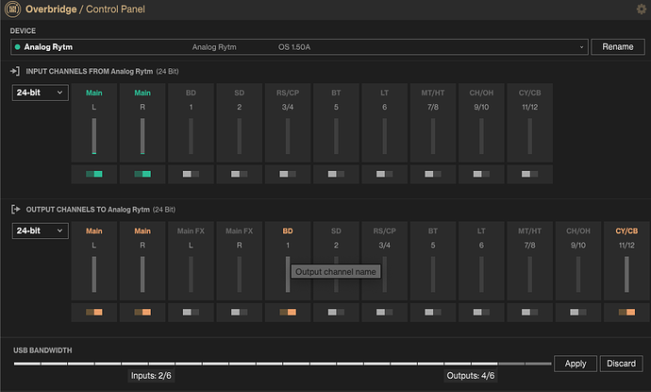The image size is (651, 392).
Task: Click input SD channel name
Action: pos(239,93)
